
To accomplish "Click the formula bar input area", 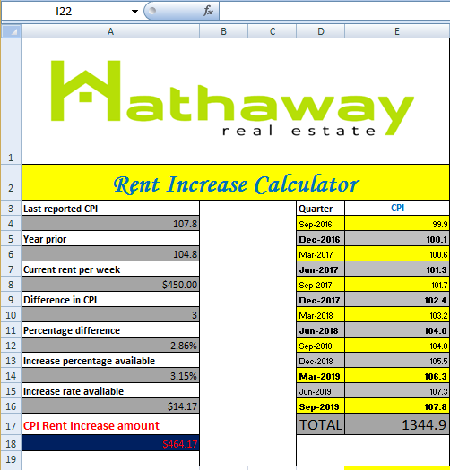I will click(334, 12).
